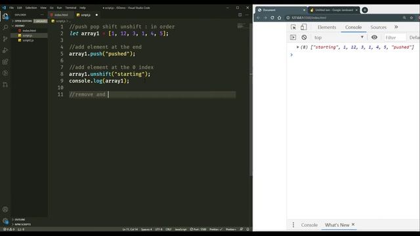Reload the page in Chrome
The image size is (420, 236).
click(272, 18)
